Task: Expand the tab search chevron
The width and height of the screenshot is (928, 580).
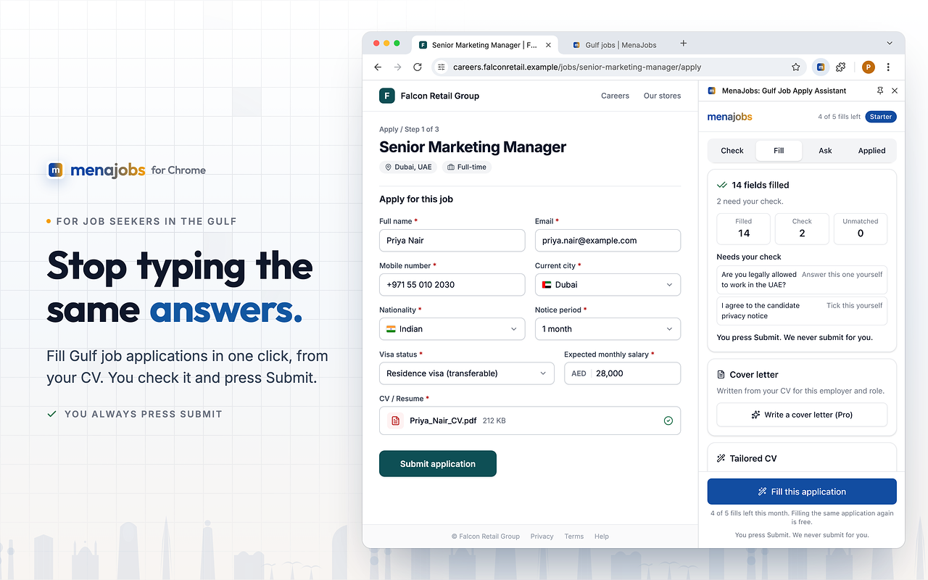Action: (890, 43)
